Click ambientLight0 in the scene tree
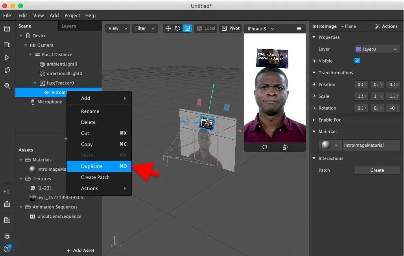 click(62, 64)
